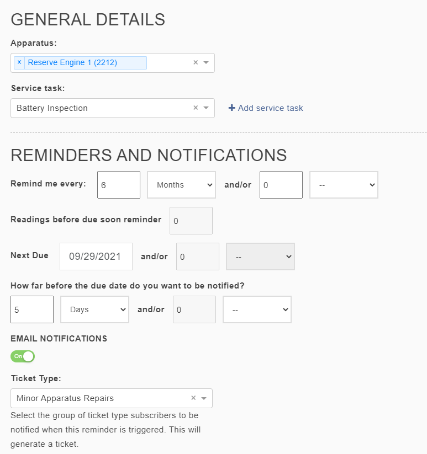Click the Readings before due soon reminder field
The image size is (427, 454).
[191, 220]
